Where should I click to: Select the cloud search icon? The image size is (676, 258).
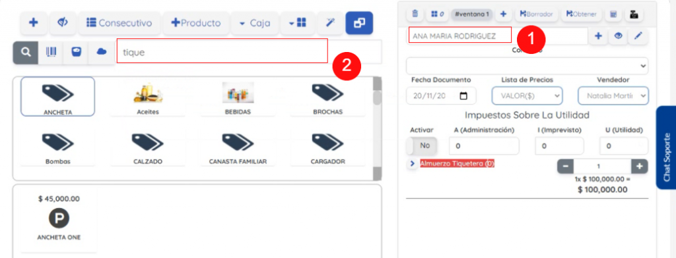click(x=102, y=53)
